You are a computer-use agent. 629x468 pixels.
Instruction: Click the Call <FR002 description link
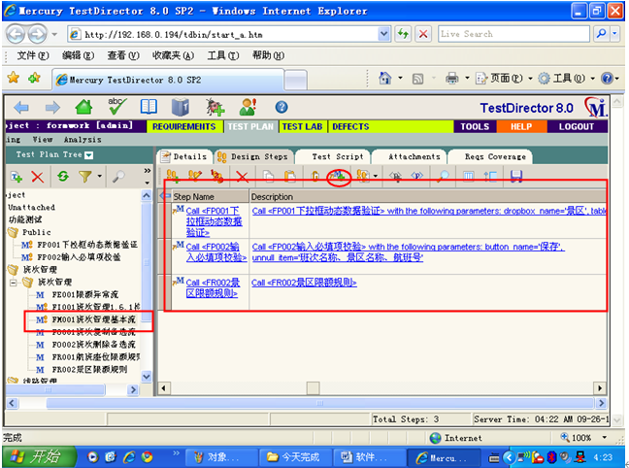coord(304,283)
